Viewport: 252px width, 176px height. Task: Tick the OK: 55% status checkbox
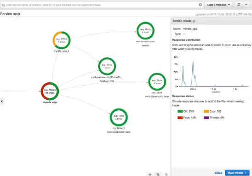click(175, 111)
